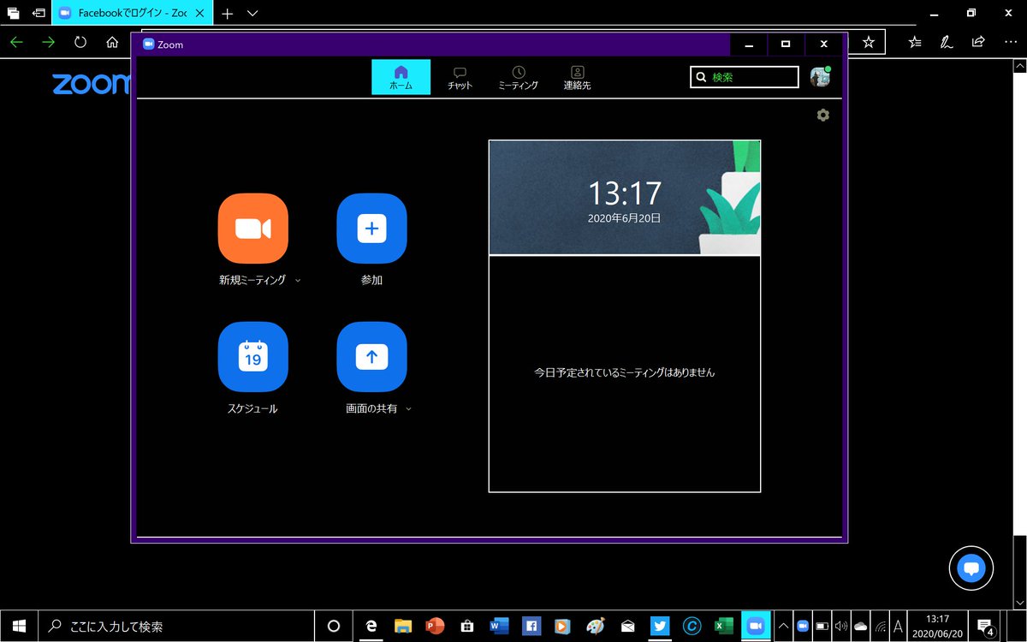
Task: Open the Paint palette icon on taskbar
Action: click(596, 626)
